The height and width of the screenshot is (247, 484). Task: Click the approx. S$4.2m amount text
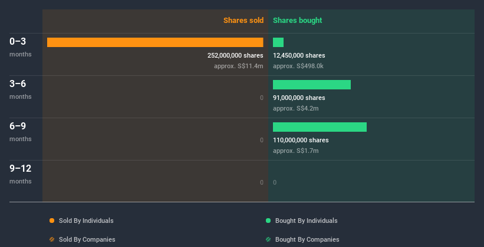(296, 108)
